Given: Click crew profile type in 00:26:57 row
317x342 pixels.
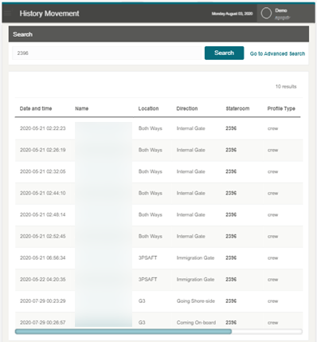Looking at the screenshot, I should tap(272, 323).
